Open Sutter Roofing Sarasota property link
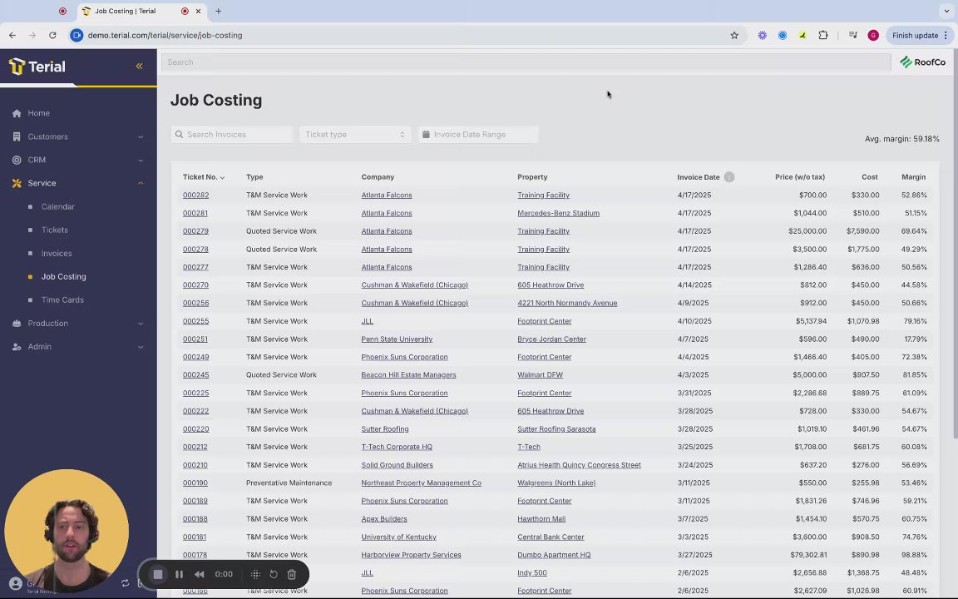Viewport: 958px width, 599px height. click(556, 429)
